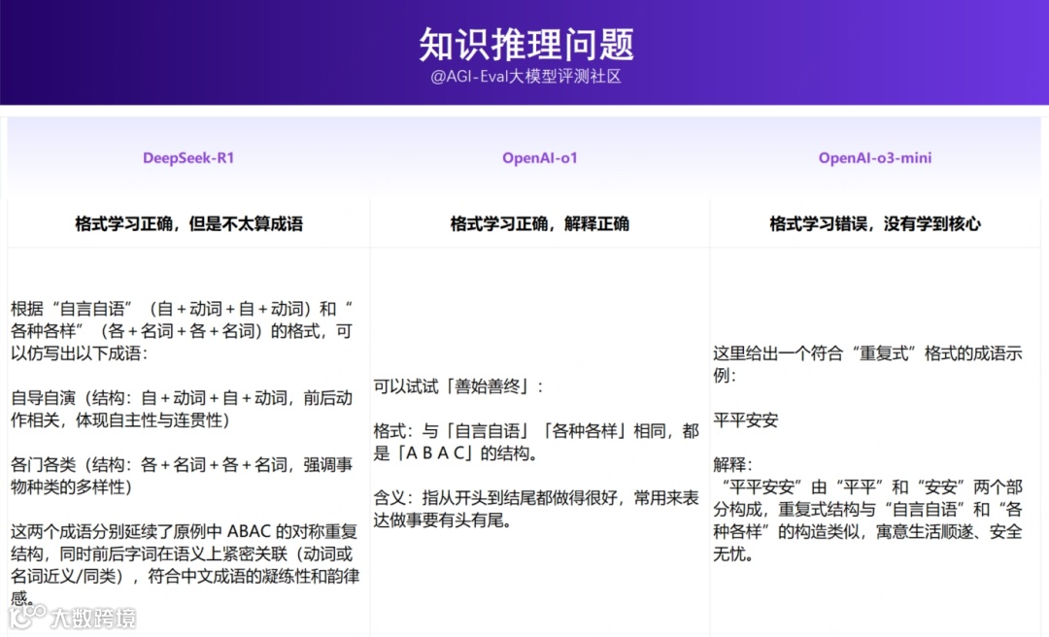Click the paragraph starting 含义：指从开头到结尾
The width and height of the screenshot is (1049, 637).
click(x=536, y=509)
